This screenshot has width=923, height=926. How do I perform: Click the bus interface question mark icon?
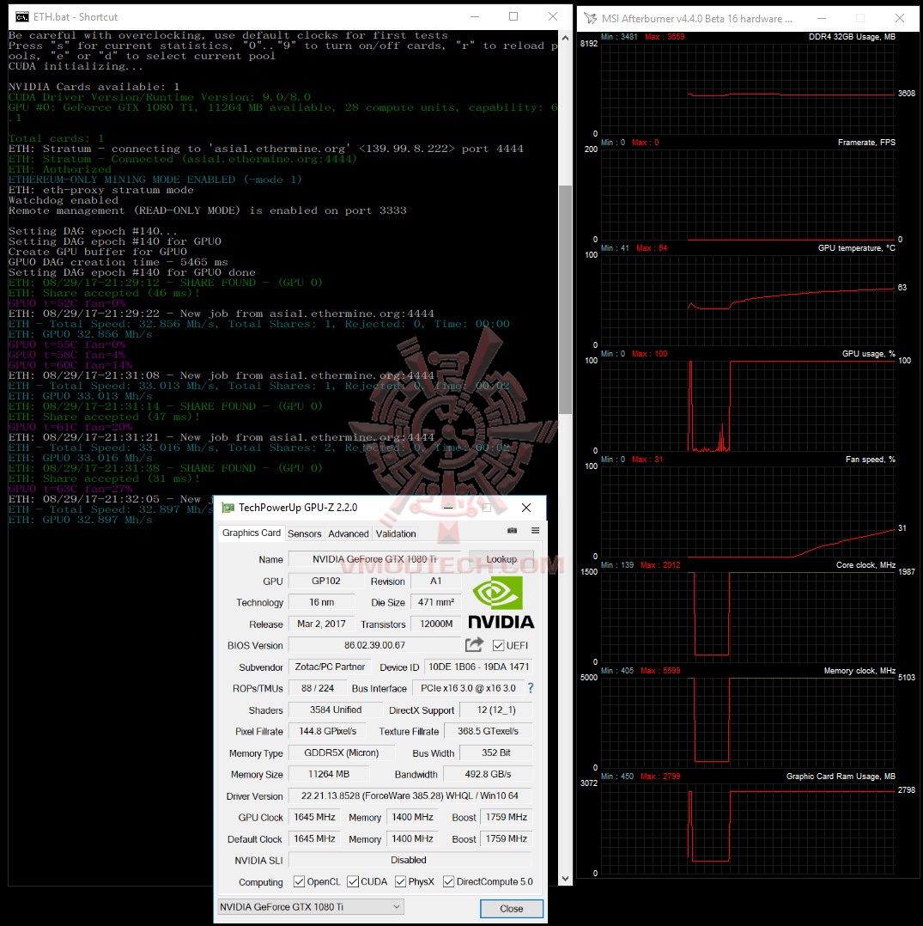pyautogui.click(x=531, y=688)
